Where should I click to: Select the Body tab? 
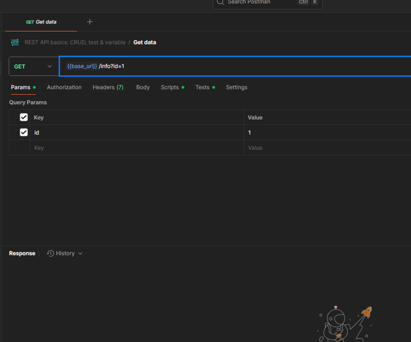(143, 87)
